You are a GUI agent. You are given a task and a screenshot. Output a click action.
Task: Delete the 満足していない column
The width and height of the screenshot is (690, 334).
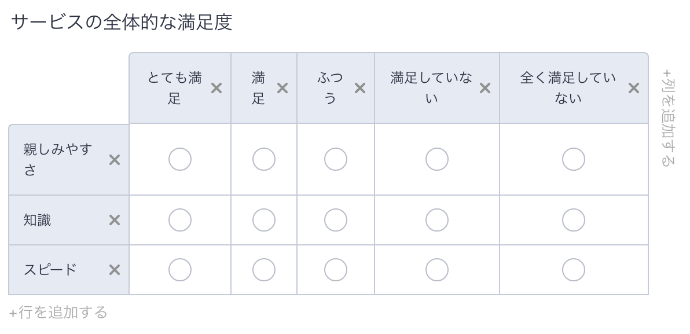tap(485, 88)
